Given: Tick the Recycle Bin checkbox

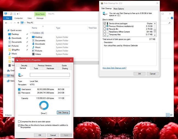Looking at the screenshot, I should (105, 29).
